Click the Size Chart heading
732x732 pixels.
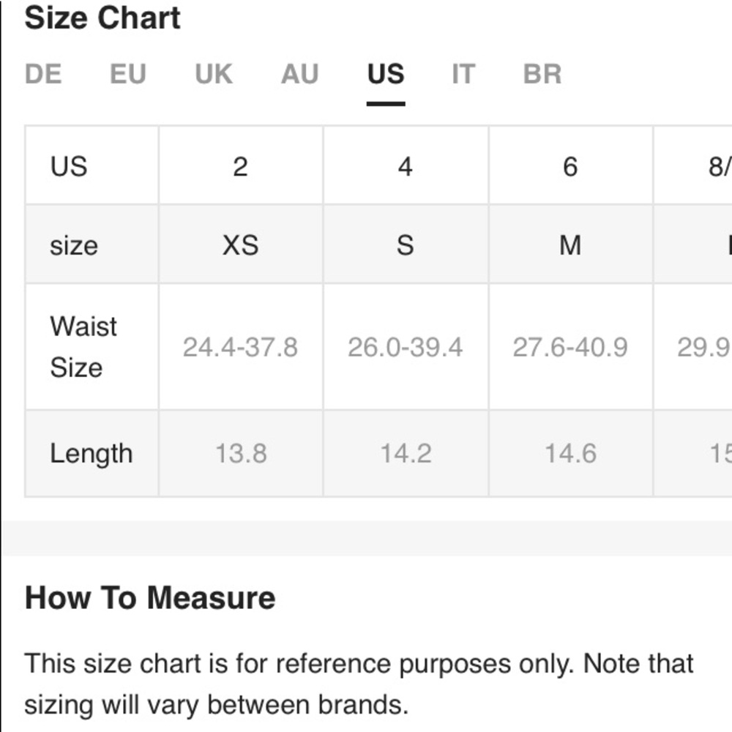pos(102,18)
